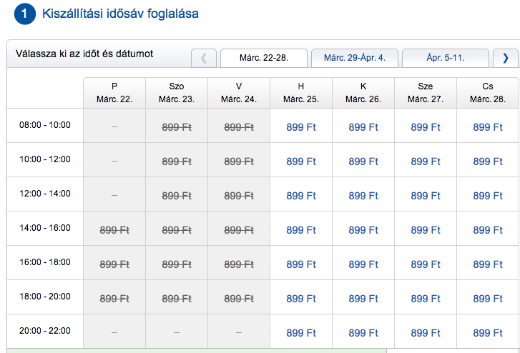Choose Thursday Márc. 28. 08:00 - 10:00 slot
520x353 pixels.
coord(488,127)
